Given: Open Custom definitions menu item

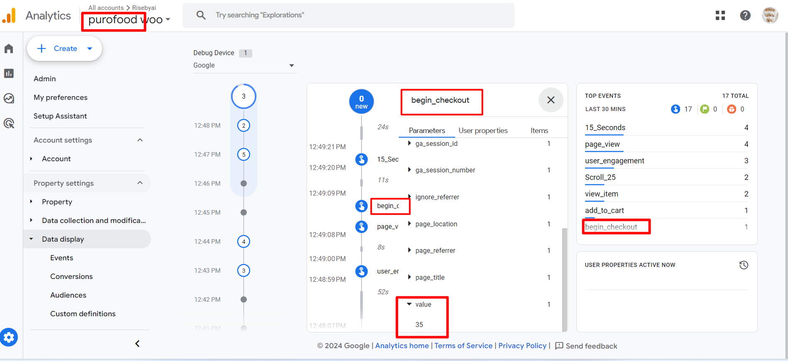Looking at the screenshot, I should click(83, 314).
